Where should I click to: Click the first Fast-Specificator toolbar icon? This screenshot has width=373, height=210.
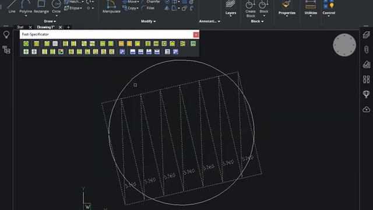pos(26,44)
